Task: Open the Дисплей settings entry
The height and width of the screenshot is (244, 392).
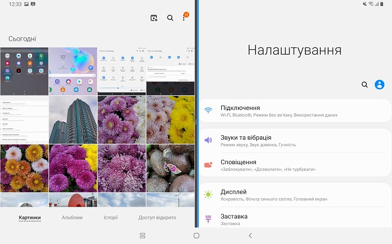Action: [295, 195]
